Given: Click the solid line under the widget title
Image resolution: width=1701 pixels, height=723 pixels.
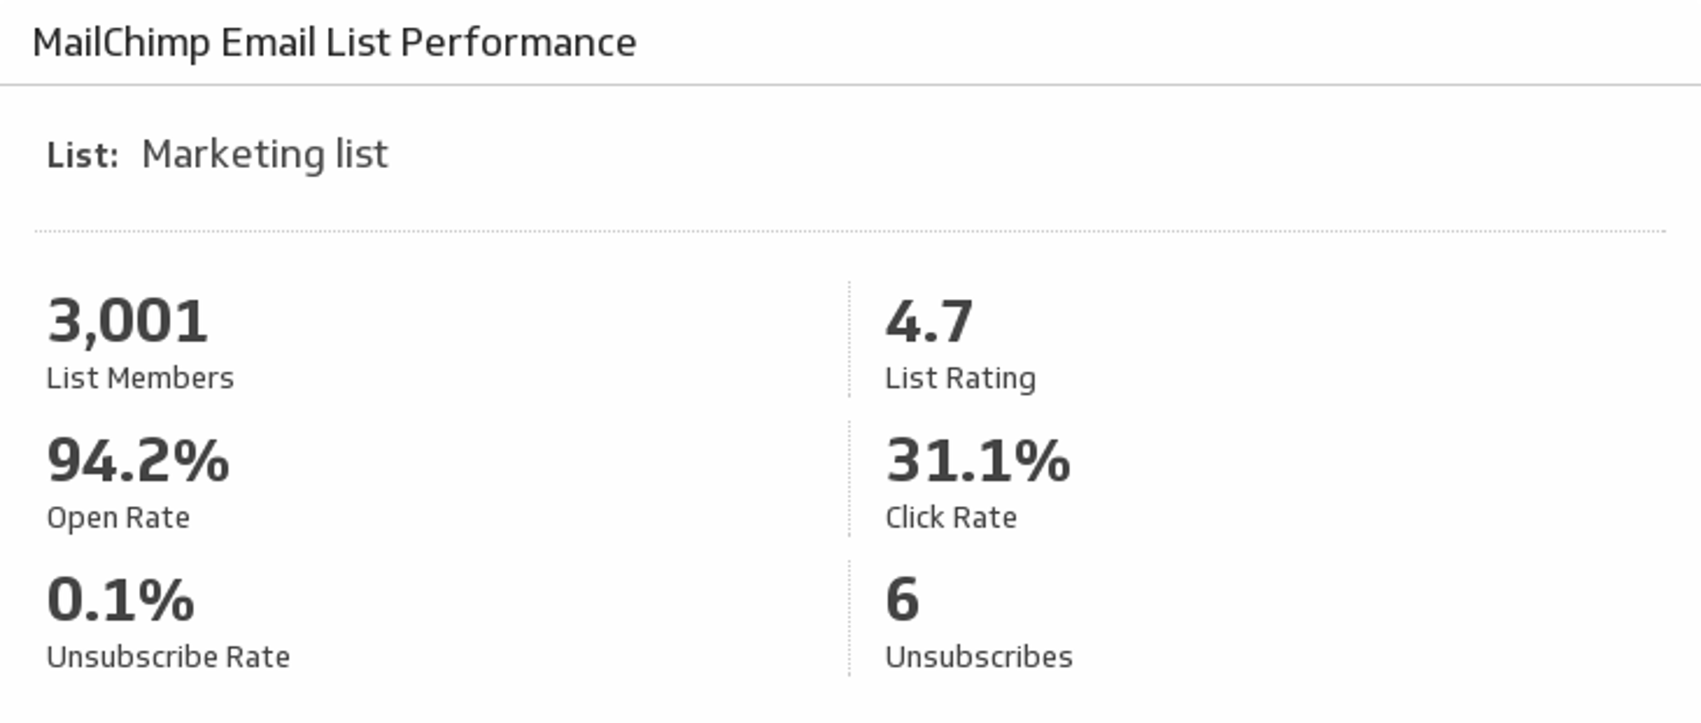Looking at the screenshot, I should coord(850,85).
